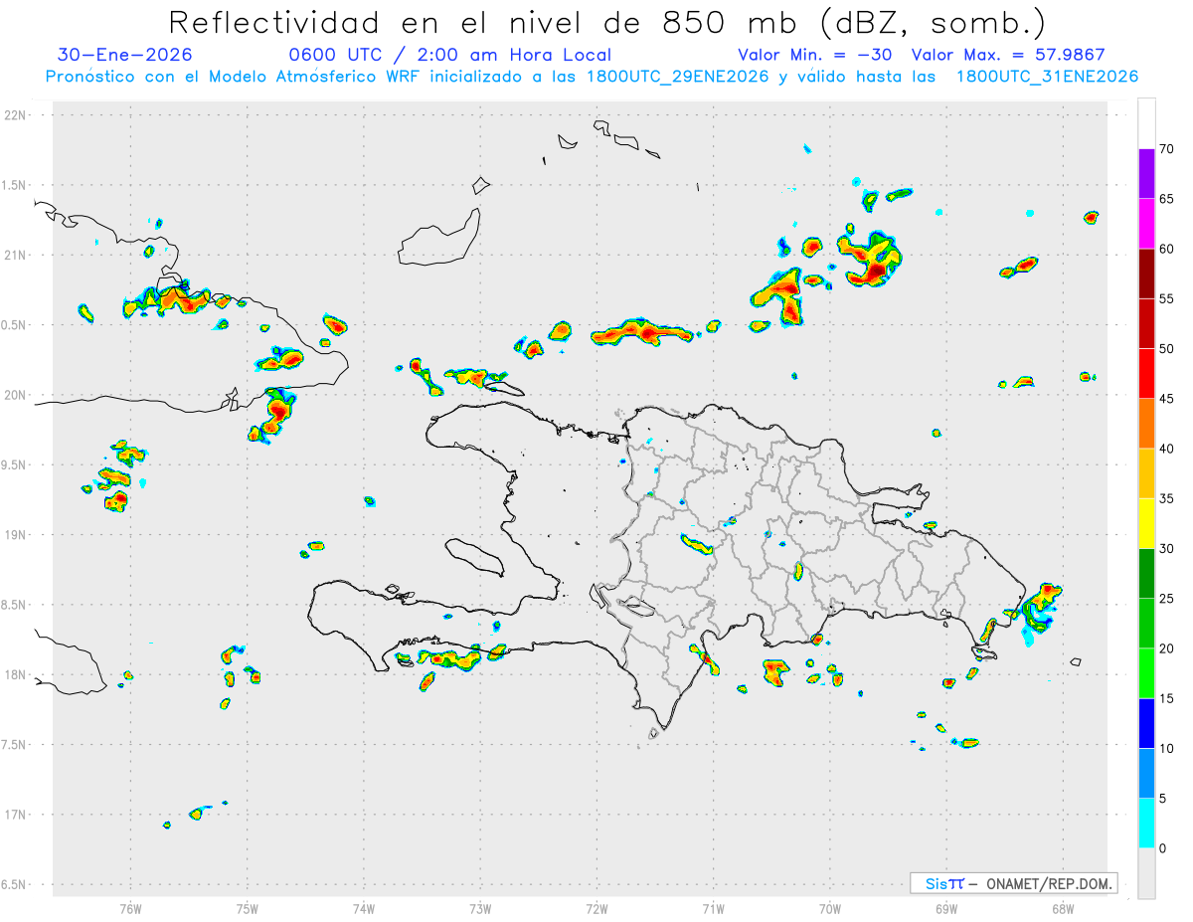
Task: Pick the bright red 45–50 dBZ swatch
Action: click(x=1146, y=373)
